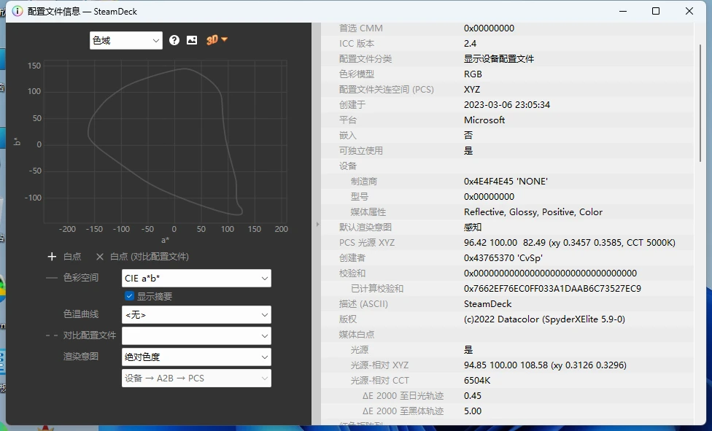This screenshot has height=431, width=712.
Task: Click the PCS 光源 XYZ label
Action: coord(367,243)
